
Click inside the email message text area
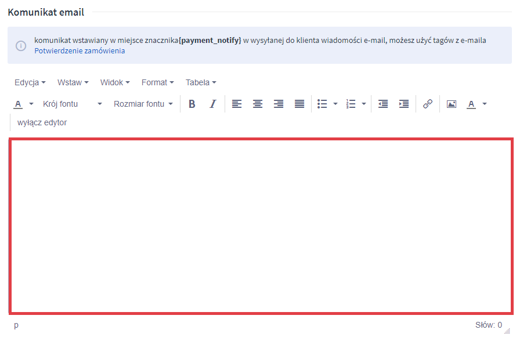click(x=261, y=226)
